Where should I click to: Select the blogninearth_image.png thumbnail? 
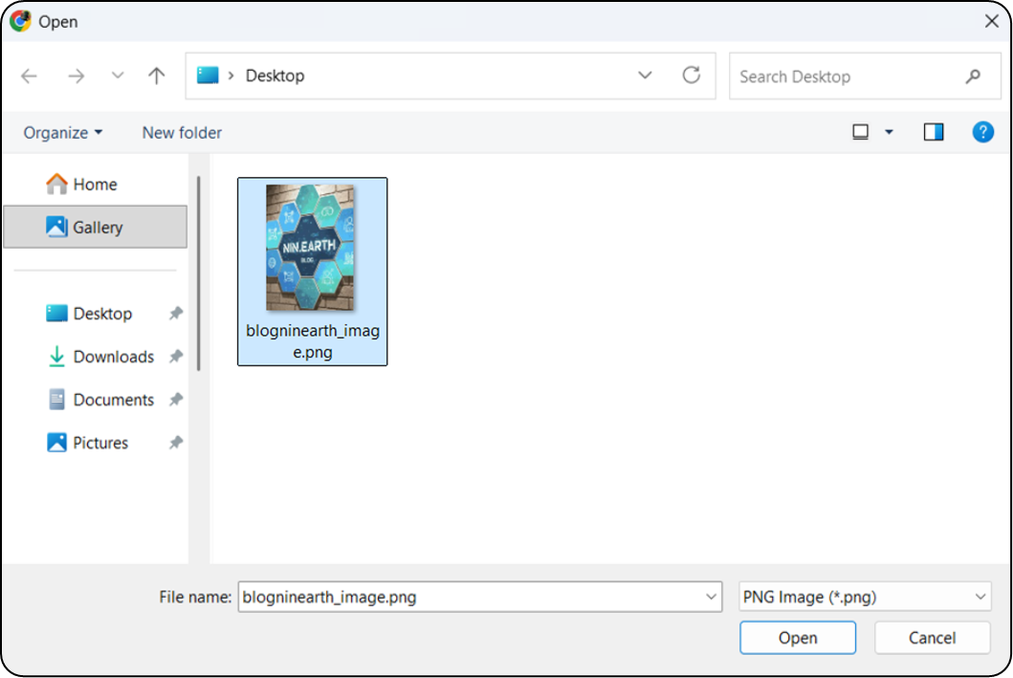click(x=311, y=249)
